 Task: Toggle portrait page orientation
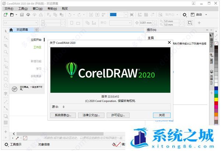[72, 23]
